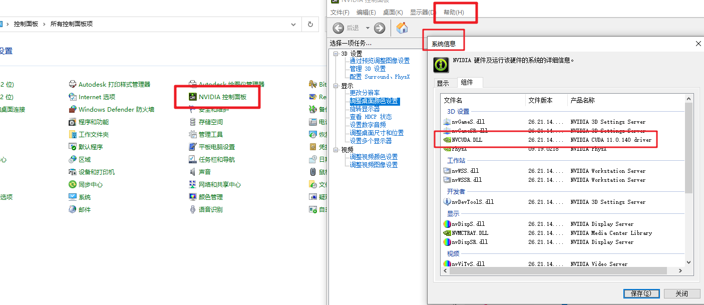
Task: Open 管理工具 gear icon
Action: pos(193,134)
